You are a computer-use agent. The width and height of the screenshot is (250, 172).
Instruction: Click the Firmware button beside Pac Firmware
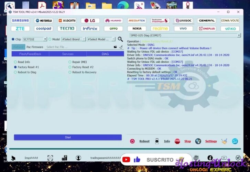pyautogui.click(x=18, y=47)
